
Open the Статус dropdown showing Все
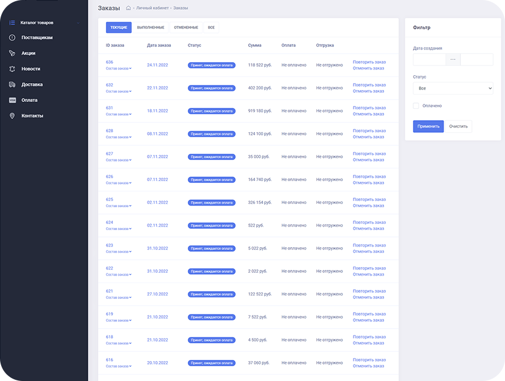(x=453, y=88)
